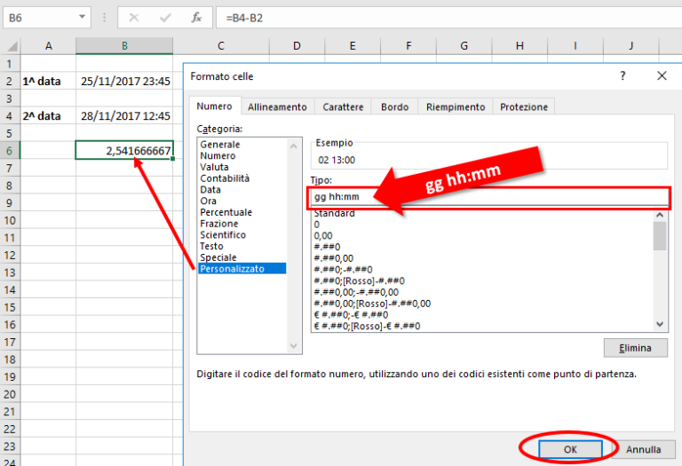This screenshot has height=466, width=682.
Task: Go to the Riempimento tab
Action: tap(456, 107)
